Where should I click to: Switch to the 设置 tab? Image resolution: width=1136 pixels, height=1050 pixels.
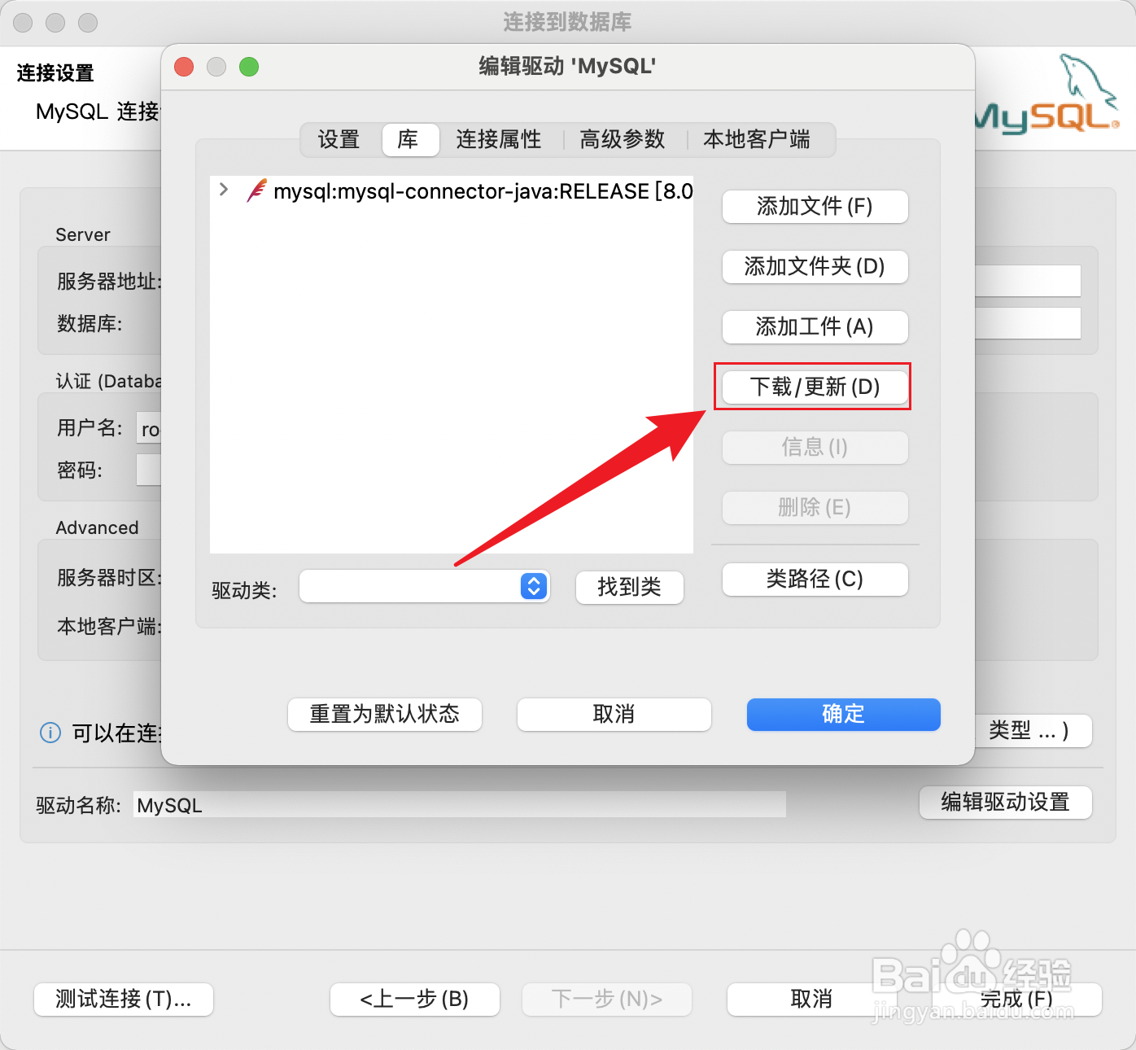click(x=339, y=139)
